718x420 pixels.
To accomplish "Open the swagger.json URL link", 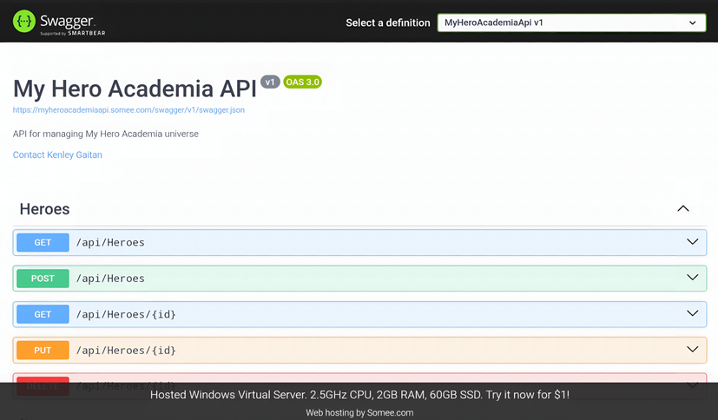I will (x=128, y=110).
